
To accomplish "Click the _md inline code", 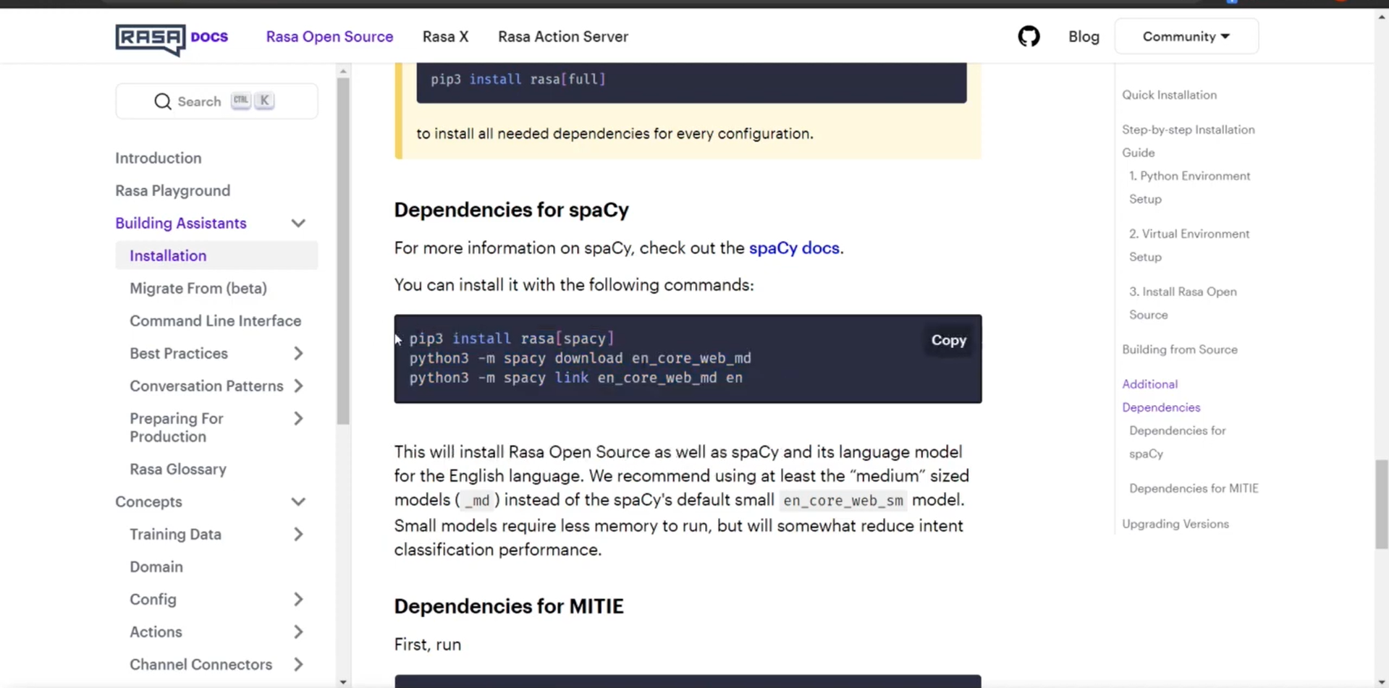I will pos(478,500).
